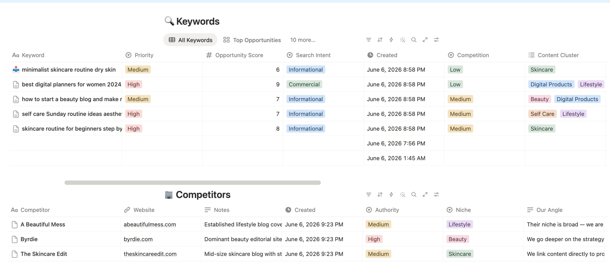Click Notes cell 'Dominant beauty editorial site'

[x=242, y=239]
